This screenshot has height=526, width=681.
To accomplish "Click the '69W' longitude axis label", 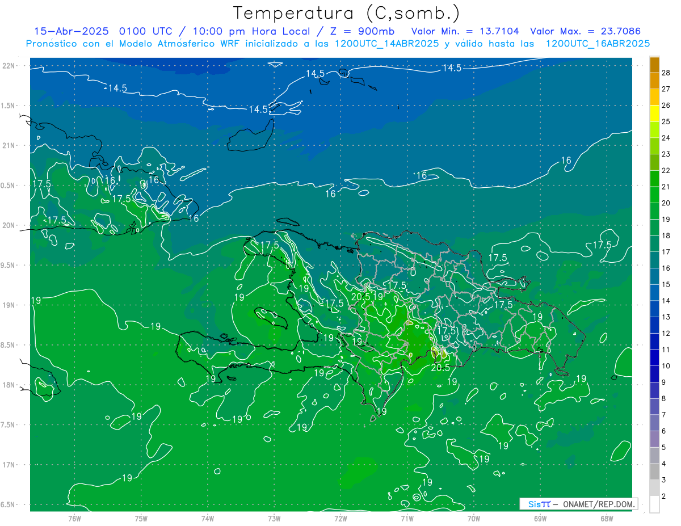I will (x=540, y=519).
